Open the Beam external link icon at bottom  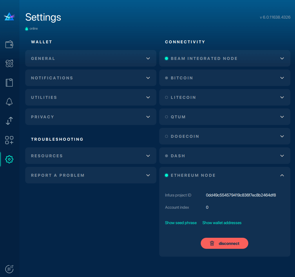(9, 269)
